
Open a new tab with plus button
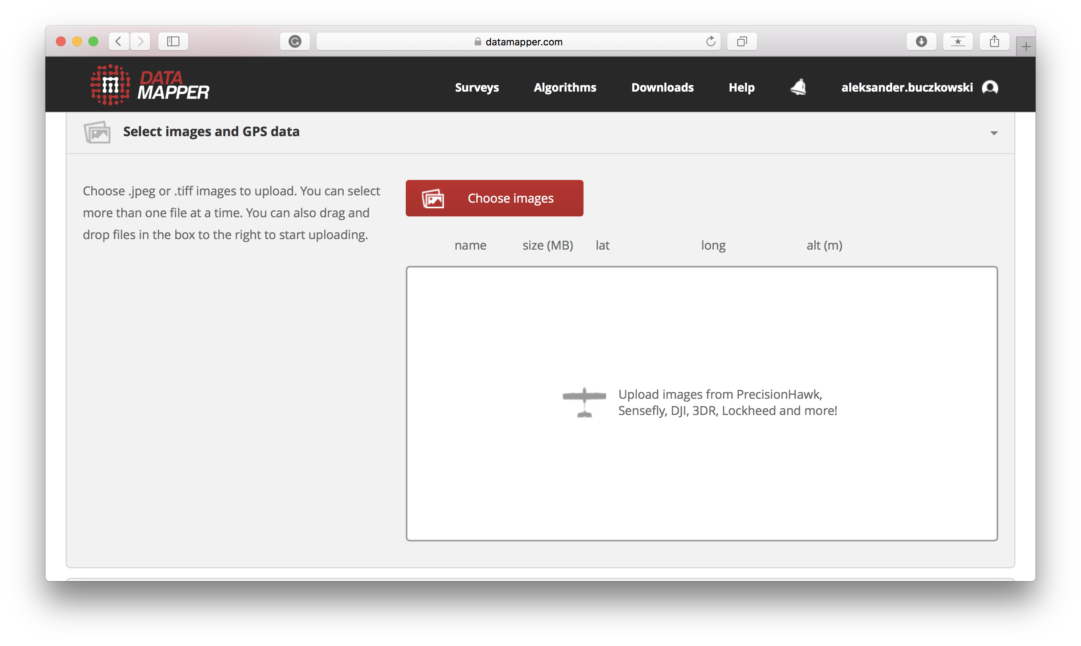[x=1026, y=47]
